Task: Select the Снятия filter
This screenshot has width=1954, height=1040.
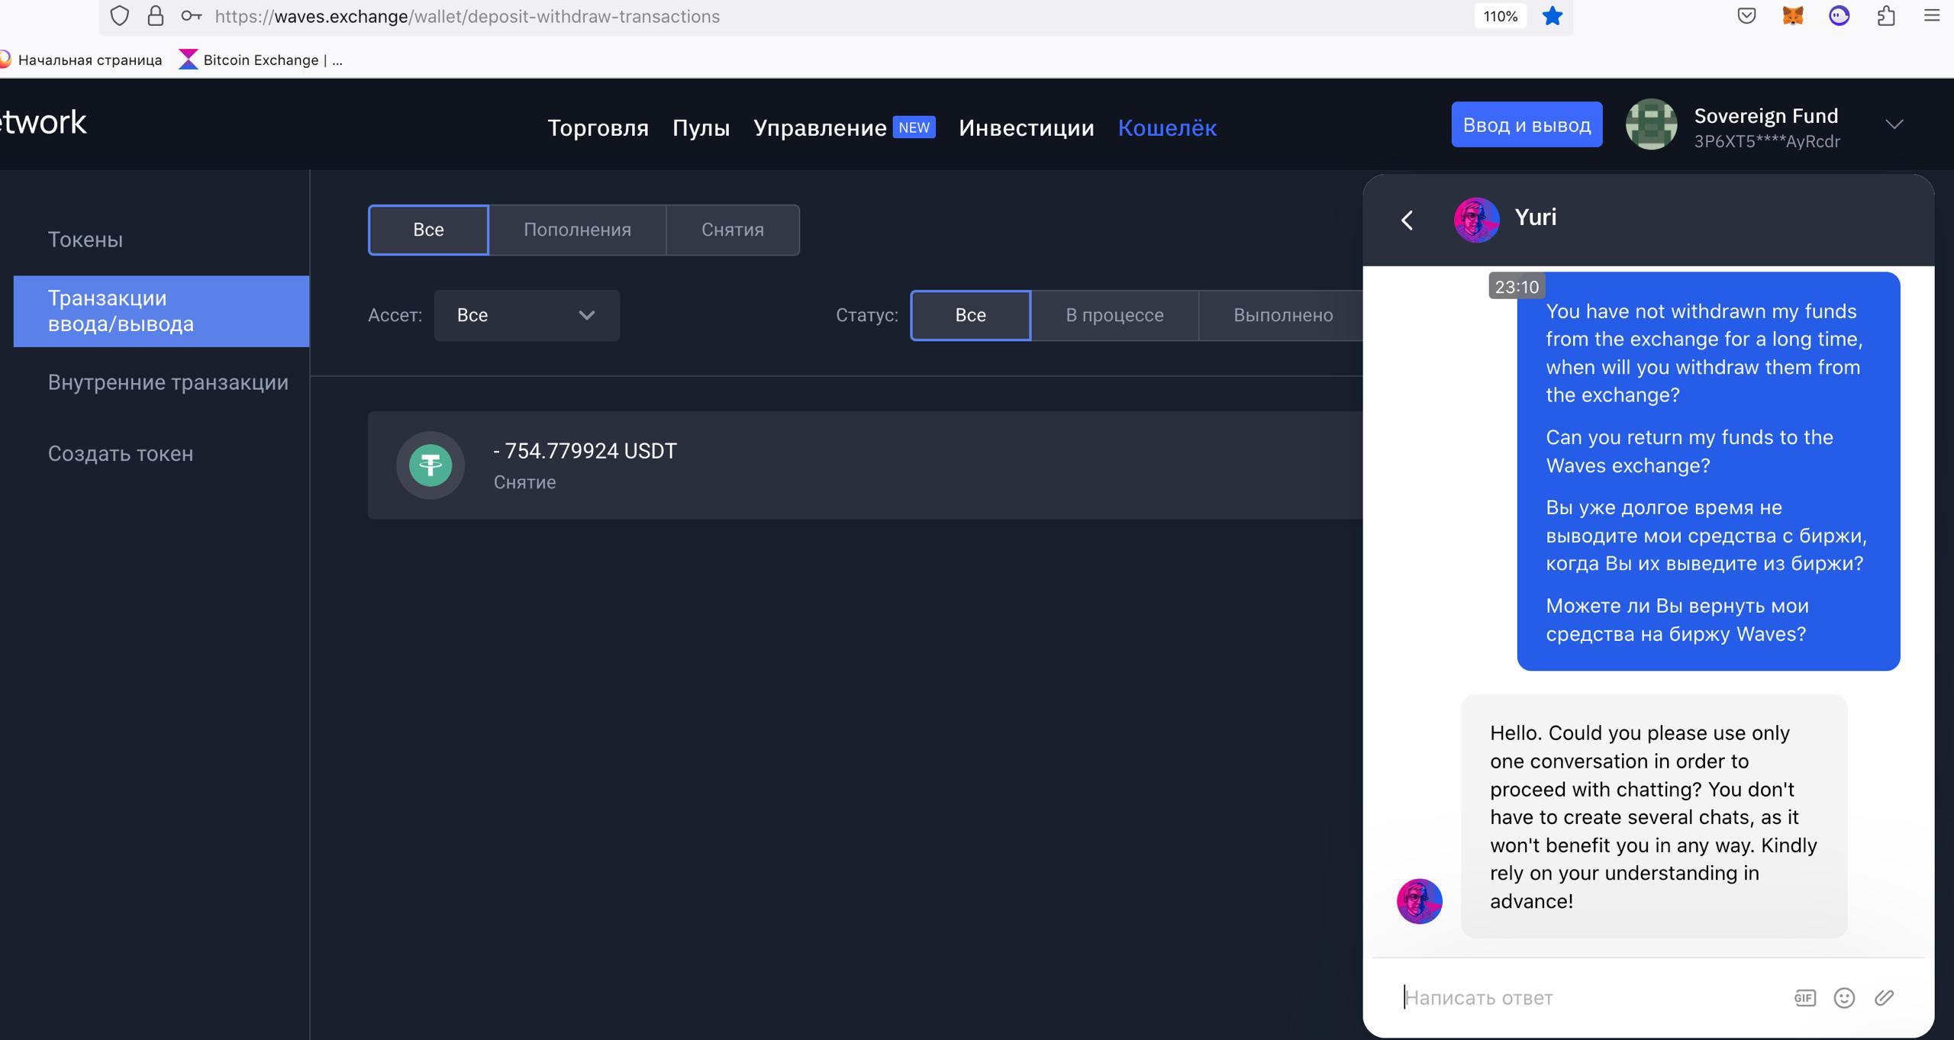Action: (732, 230)
